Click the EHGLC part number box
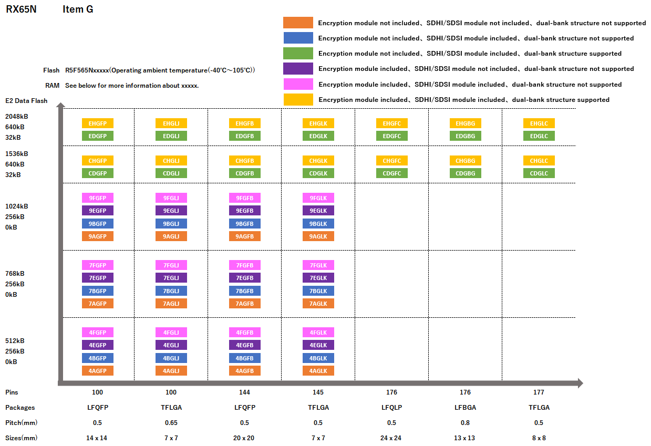 coord(539,123)
